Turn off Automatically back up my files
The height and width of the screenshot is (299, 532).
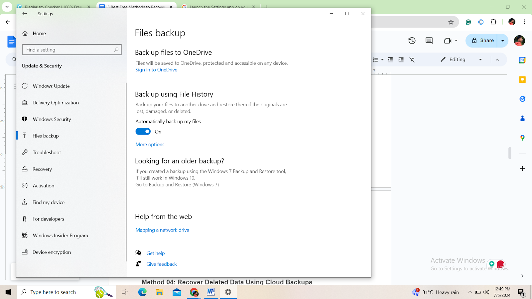143,132
